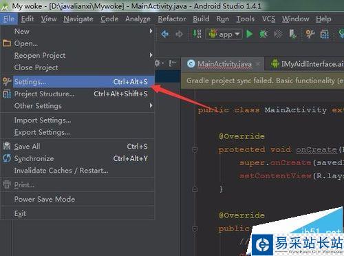Open the Navigate menu
The image size is (344, 256).
(78, 19)
